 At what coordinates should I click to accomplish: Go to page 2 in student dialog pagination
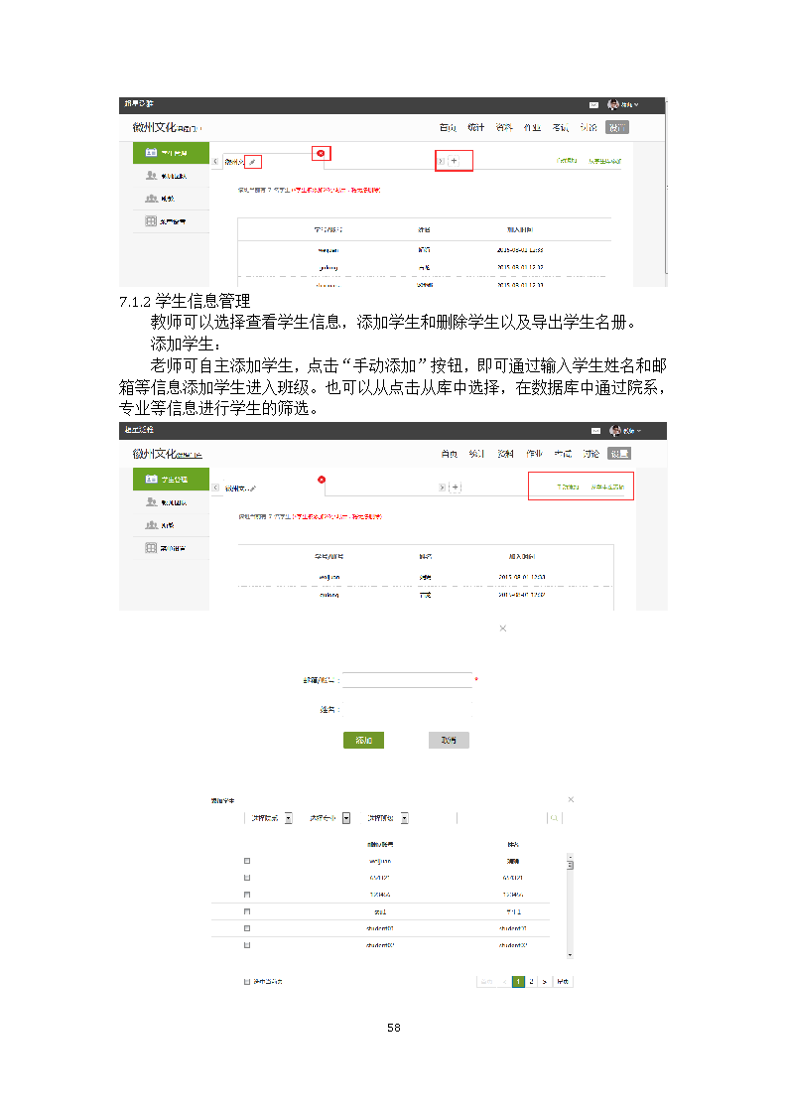(531, 981)
